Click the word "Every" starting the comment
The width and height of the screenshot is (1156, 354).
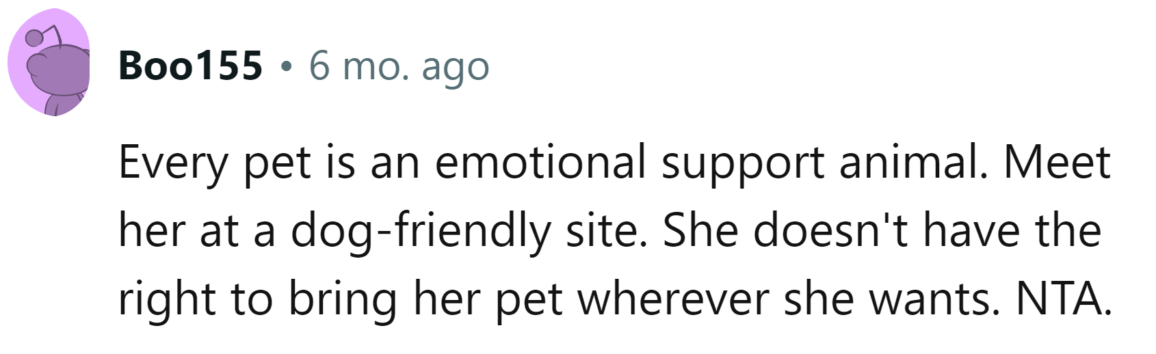[x=173, y=163]
